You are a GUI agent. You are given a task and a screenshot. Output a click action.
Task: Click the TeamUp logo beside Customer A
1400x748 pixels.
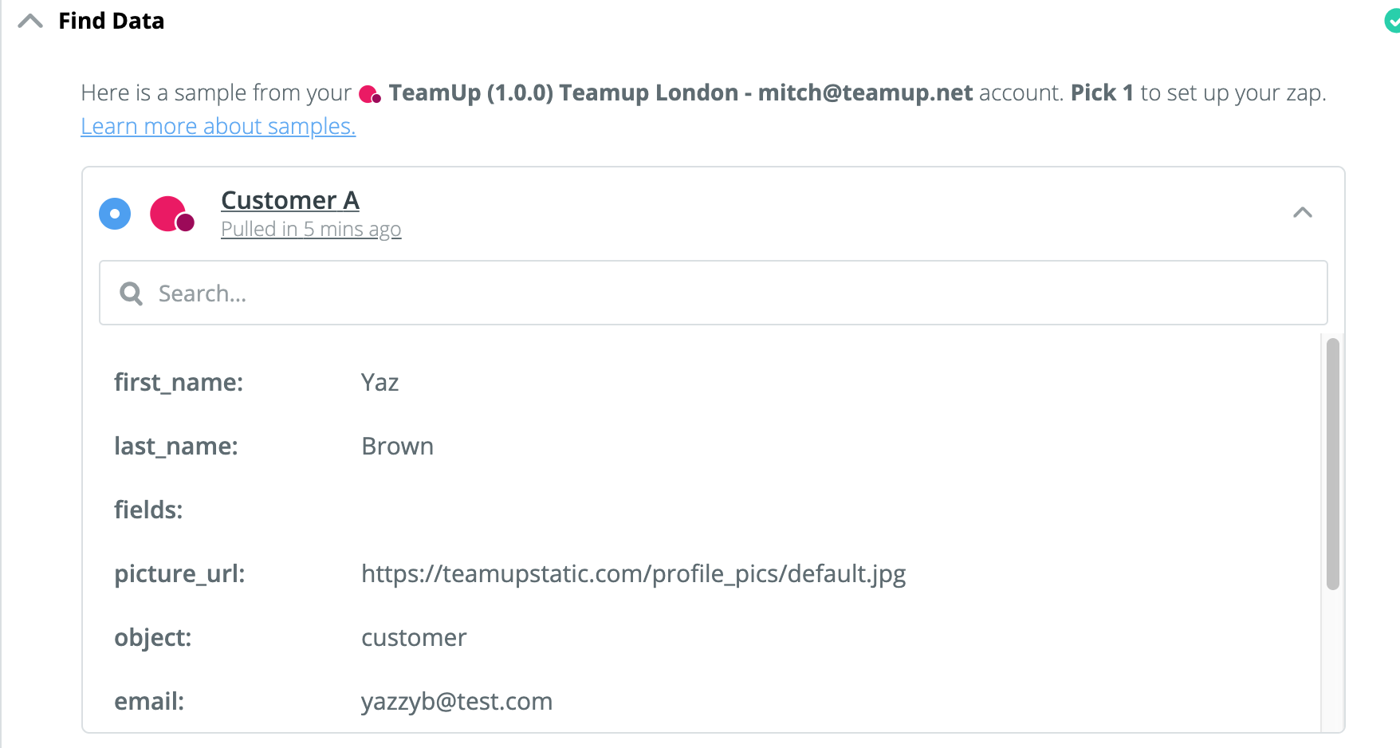tap(172, 214)
